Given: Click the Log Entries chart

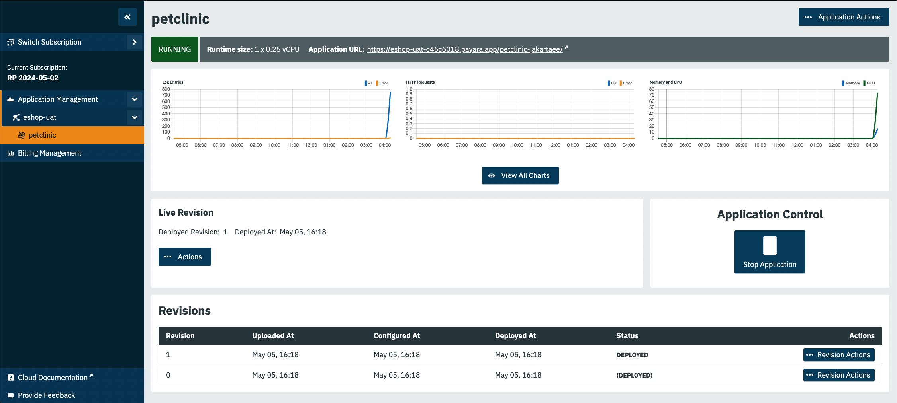Looking at the screenshot, I should click(277, 115).
